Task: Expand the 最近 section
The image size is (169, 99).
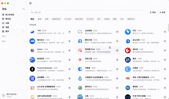Action: coord(4,41)
